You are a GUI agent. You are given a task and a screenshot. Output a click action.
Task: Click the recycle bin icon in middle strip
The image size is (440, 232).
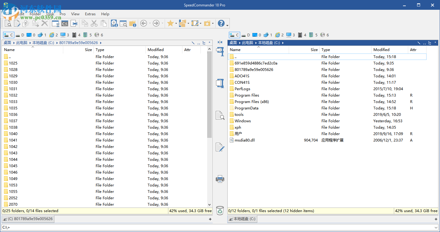220,210
